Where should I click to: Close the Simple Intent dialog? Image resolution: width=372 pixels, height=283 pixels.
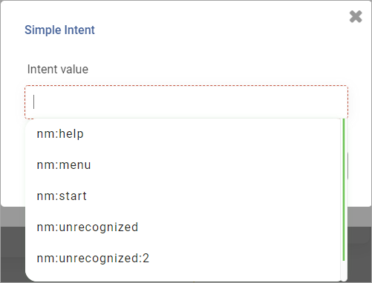[x=356, y=17]
